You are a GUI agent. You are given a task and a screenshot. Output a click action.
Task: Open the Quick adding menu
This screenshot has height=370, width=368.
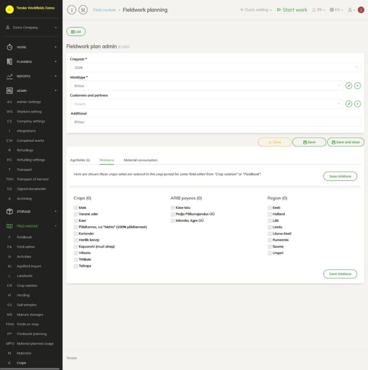point(256,10)
